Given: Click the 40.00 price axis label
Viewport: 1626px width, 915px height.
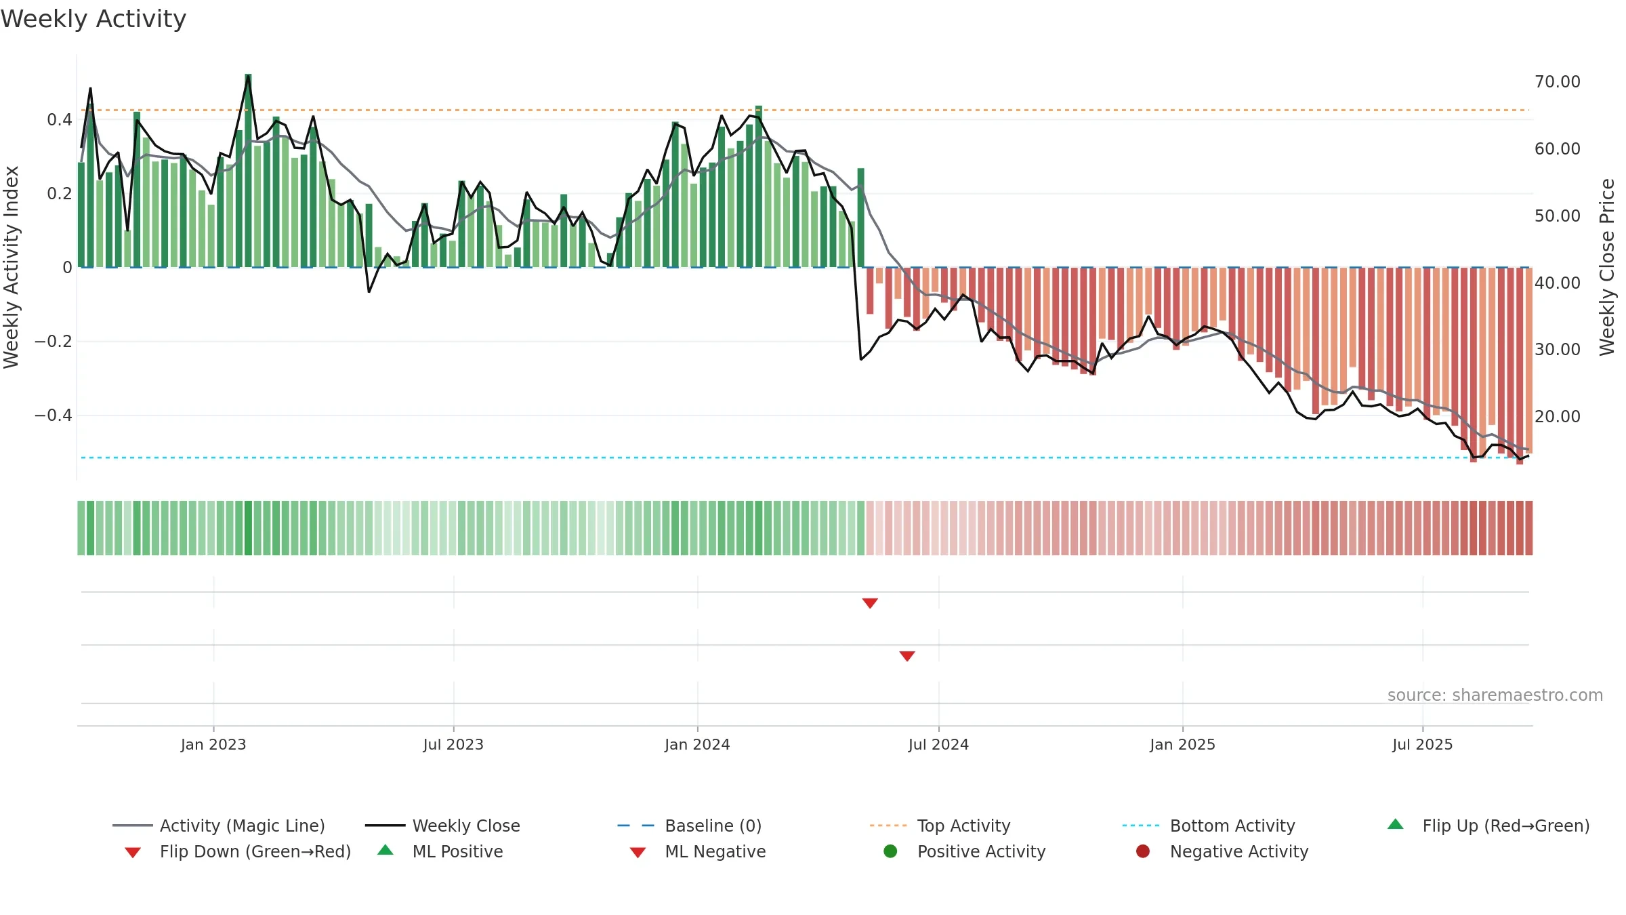Looking at the screenshot, I should click(1557, 283).
